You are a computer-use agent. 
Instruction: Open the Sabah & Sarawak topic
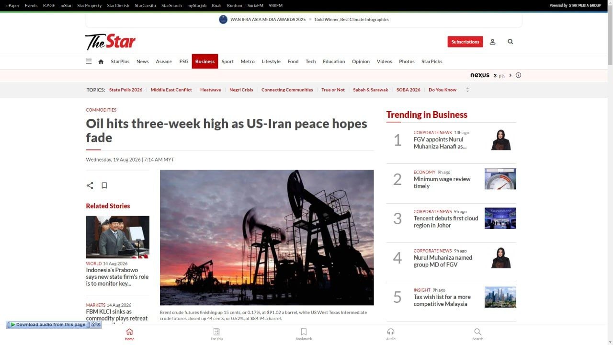pos(371,90)
